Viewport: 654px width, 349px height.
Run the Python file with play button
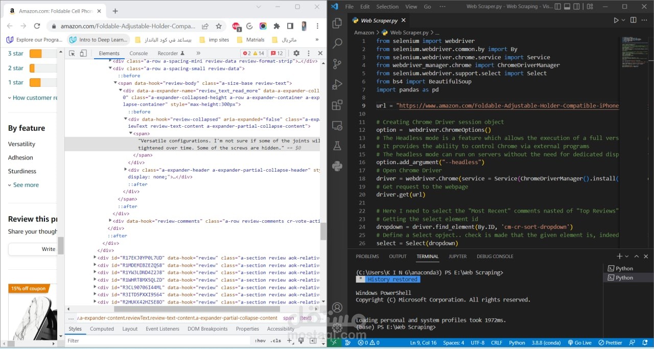pos(616,20)
